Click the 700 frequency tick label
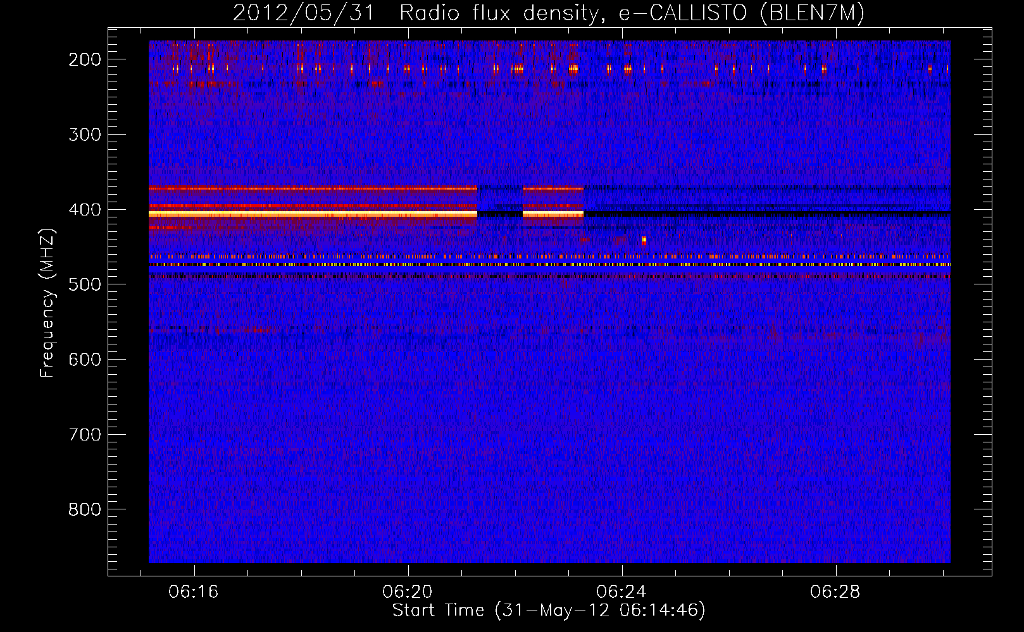Viewport: 1024px width, 632px height. click(x=85, y=435)
